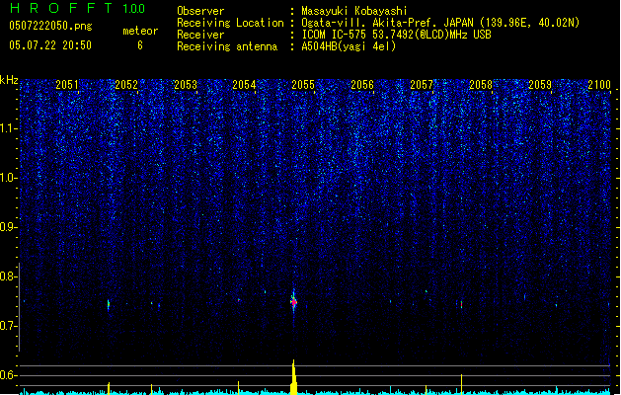
Task: Click the 2053 time marker
Action: 186,84
